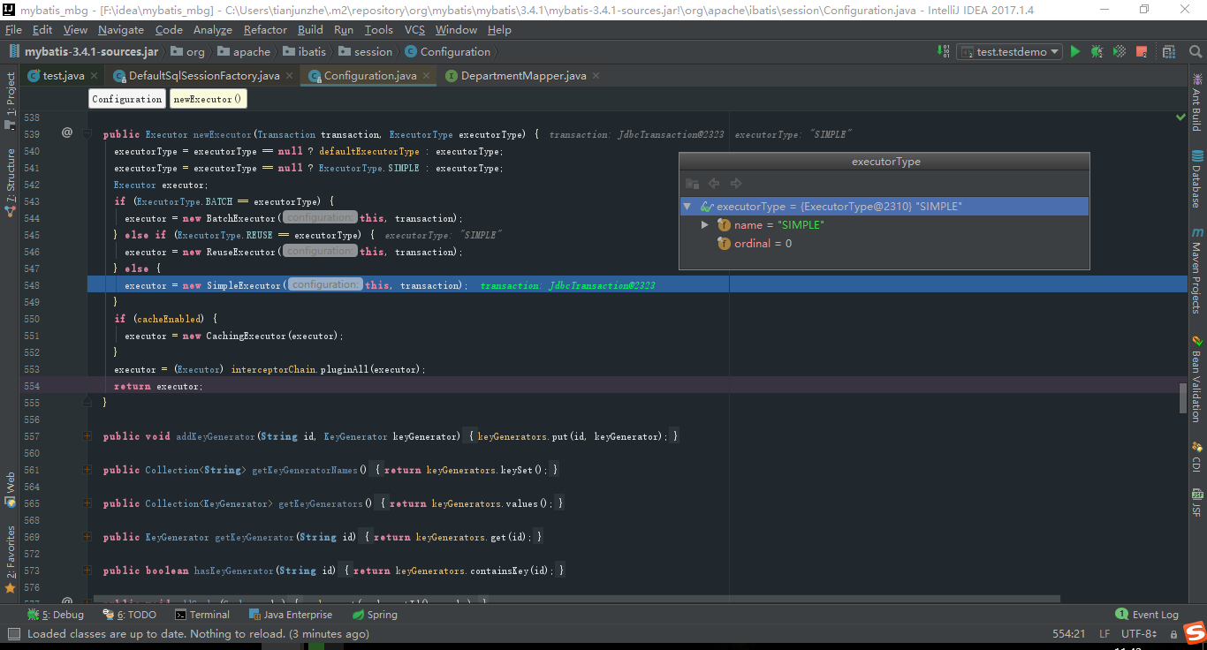
Task: Start debugging with the green bug icon
Action: [1096, 51]
